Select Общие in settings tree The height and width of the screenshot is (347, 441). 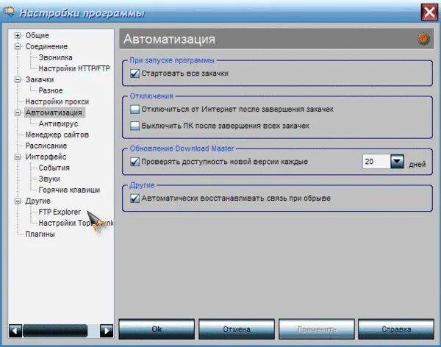tap(37, 35)
